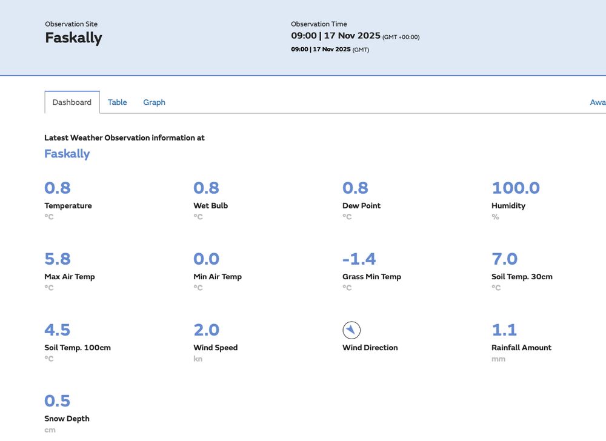
Task: Click the large 09:00 17 Nov 2025 observation time
Action: click(x=336, y=36)
